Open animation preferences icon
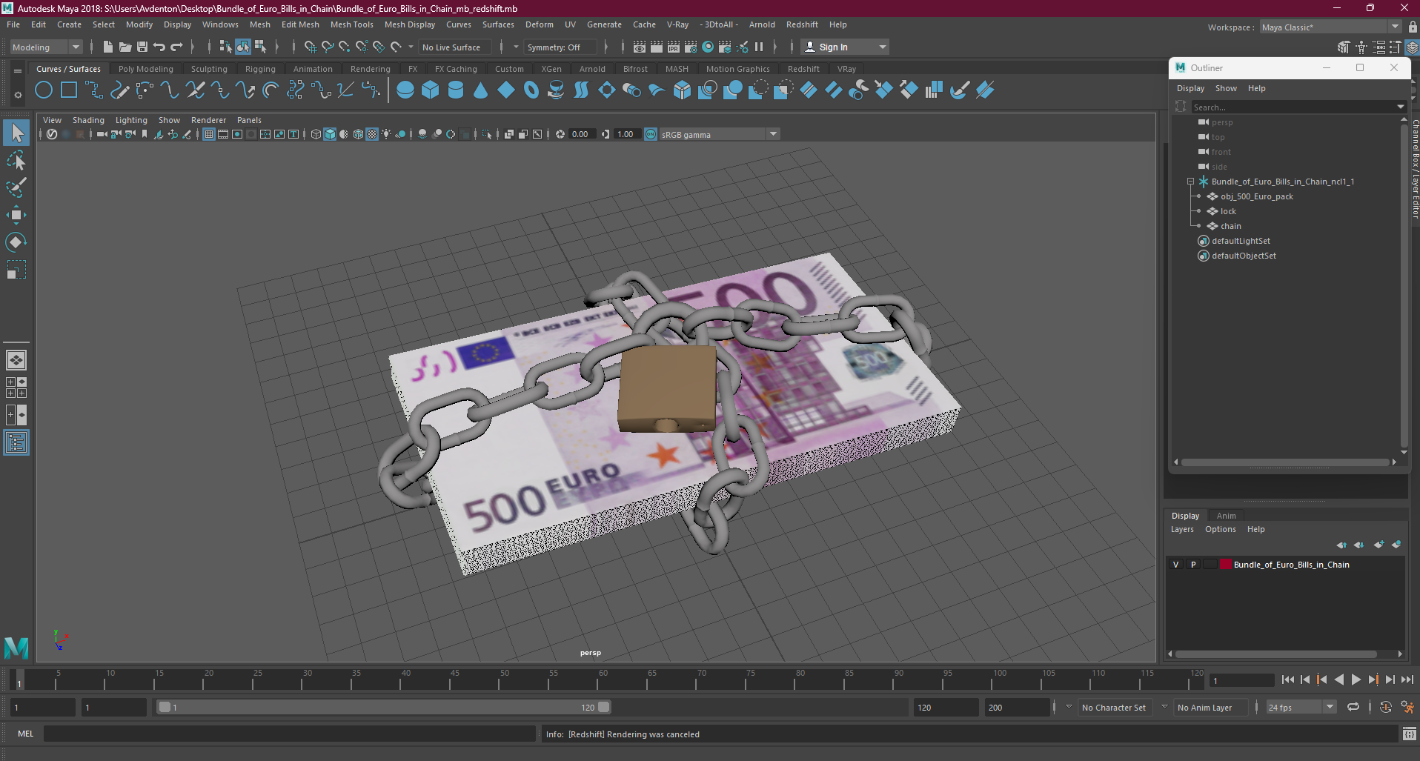1420x761 pixels. tap(1407, 707)
